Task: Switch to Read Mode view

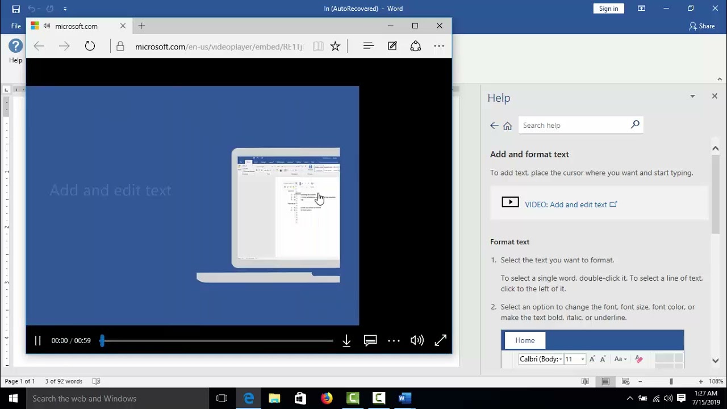Action: pyautogui.click(x=585, y=382)
